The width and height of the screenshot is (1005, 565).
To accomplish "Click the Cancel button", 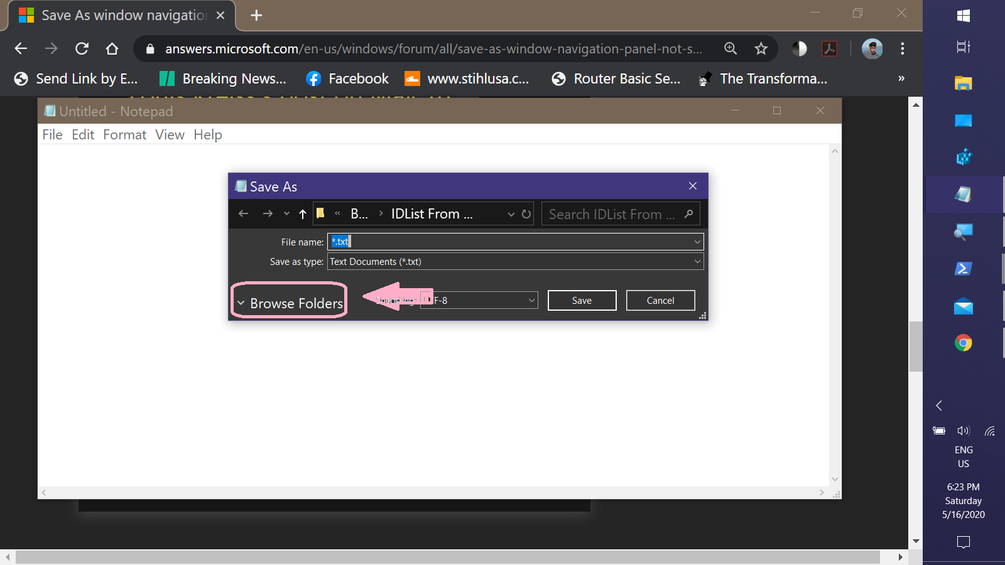I will click(661, 300).
